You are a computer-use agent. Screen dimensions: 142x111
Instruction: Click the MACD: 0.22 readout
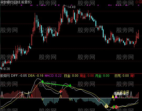pyautogui.click(x=53, y=76)
